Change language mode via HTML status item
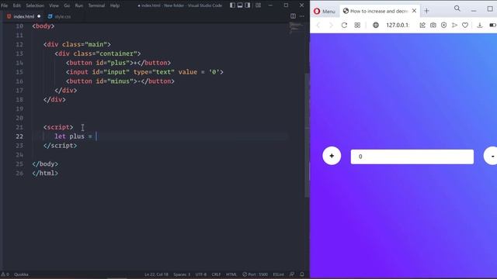 231,274
